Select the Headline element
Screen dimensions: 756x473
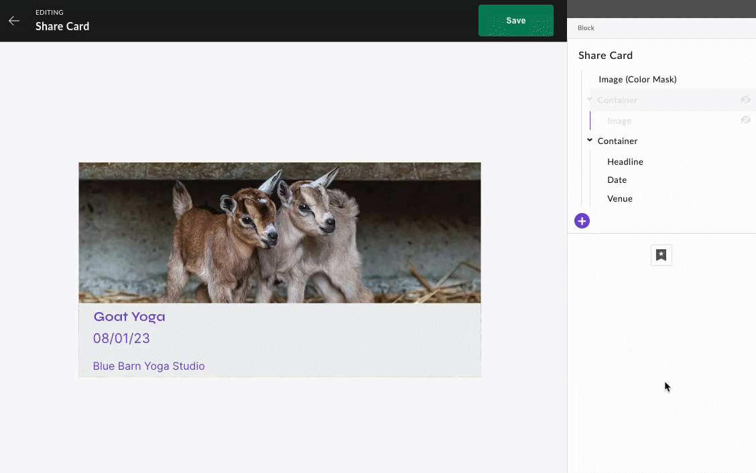pos(625,161)
